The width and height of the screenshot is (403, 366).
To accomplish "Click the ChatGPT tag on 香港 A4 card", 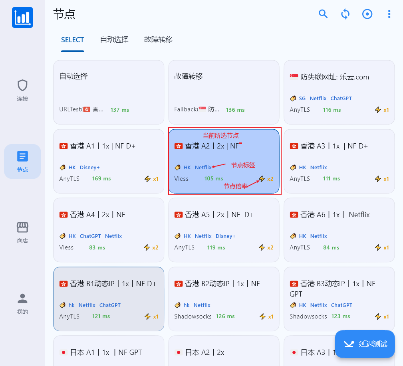I will 90,236.
